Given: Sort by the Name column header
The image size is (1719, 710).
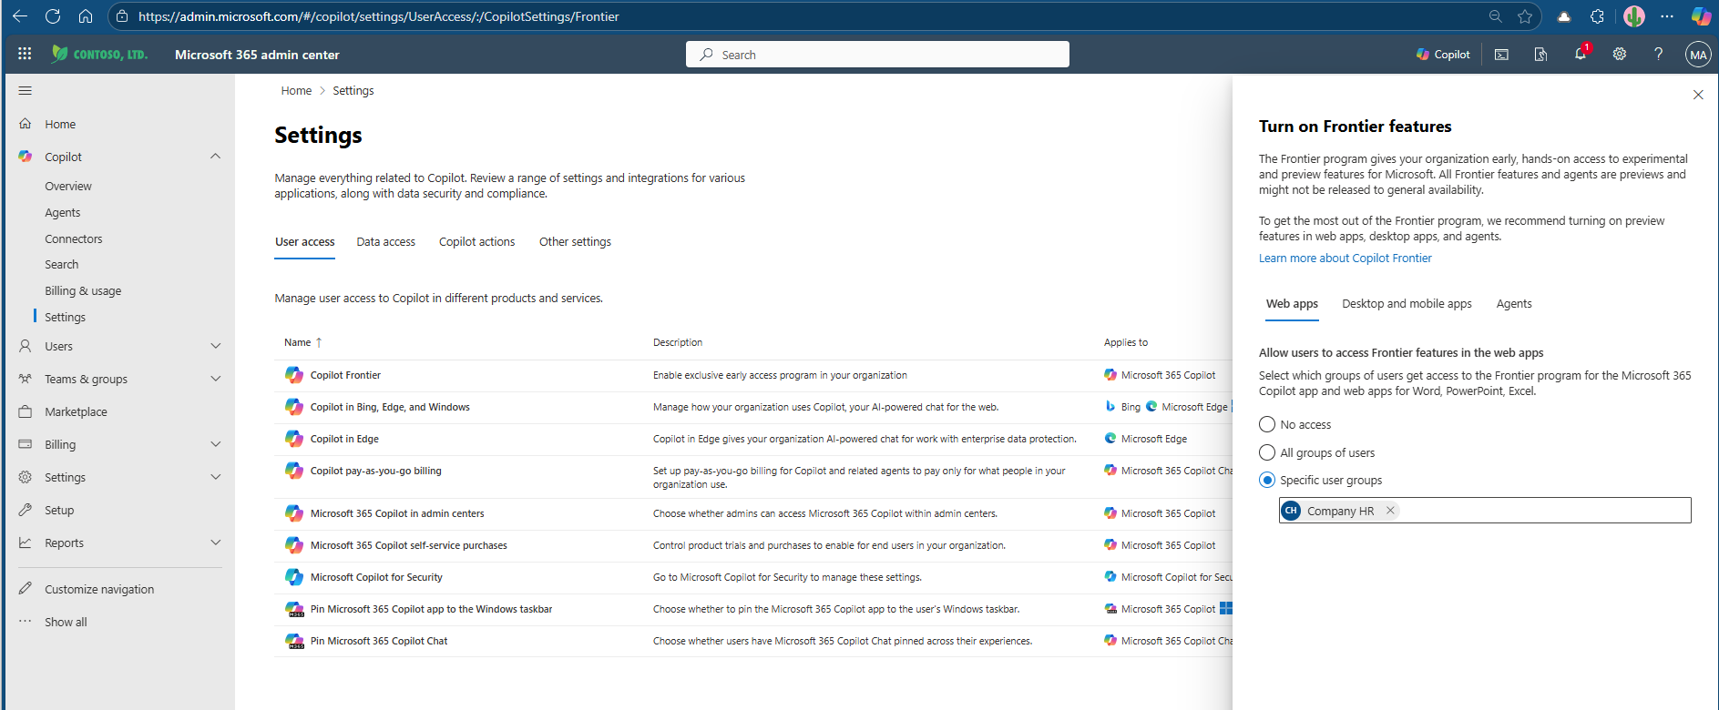Looking at the screenshot, I should 302,342.
